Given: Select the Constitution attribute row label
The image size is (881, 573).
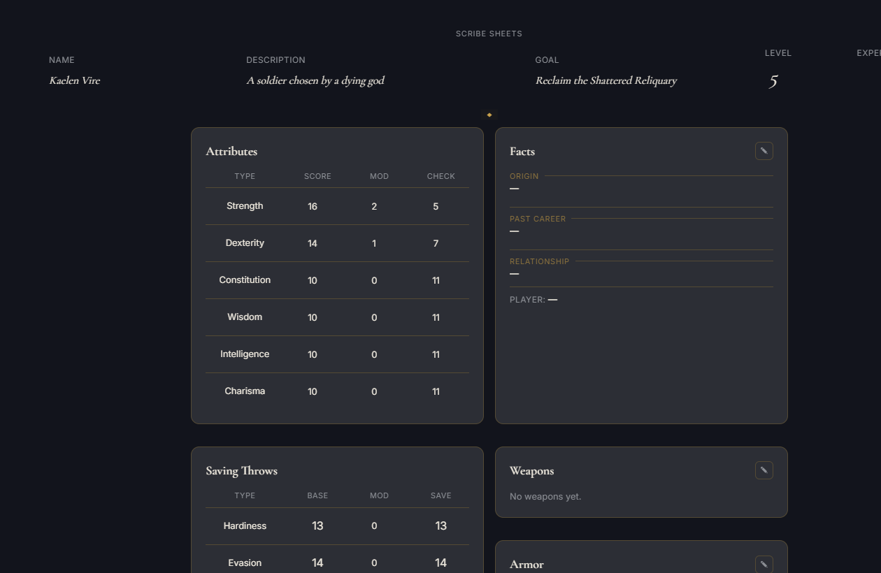Looking at the screenshot, I should 245,280.
